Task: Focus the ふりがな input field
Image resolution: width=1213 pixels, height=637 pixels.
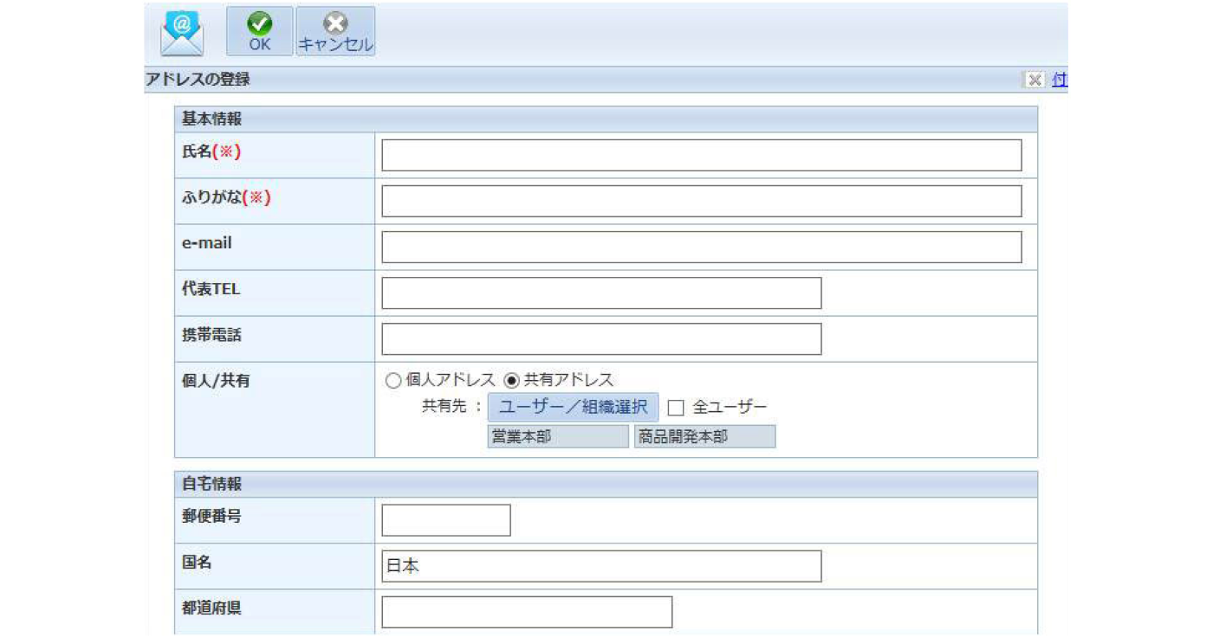Action: click(702, 202)
